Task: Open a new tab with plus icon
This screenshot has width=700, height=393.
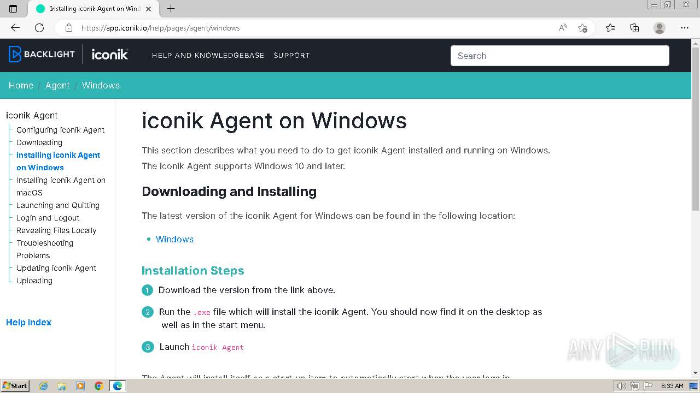Action: click(x=171, y=9)
